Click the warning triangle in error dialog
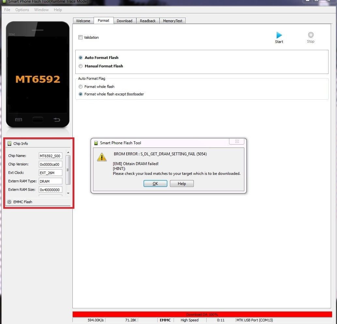Viewport: 337px width, 324px height. [x=102, y=157]
